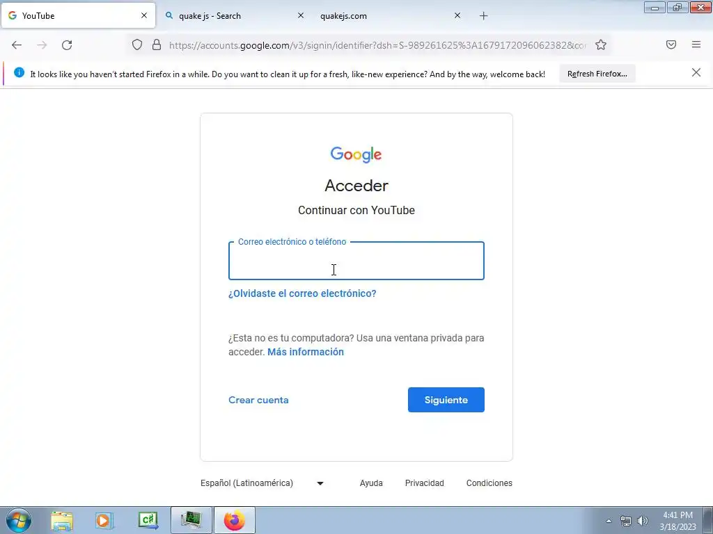Screen dimensions: 713x534
Task: Click ¿Olvidaste el correo electrónico? link
Action: tap(302, 293)
